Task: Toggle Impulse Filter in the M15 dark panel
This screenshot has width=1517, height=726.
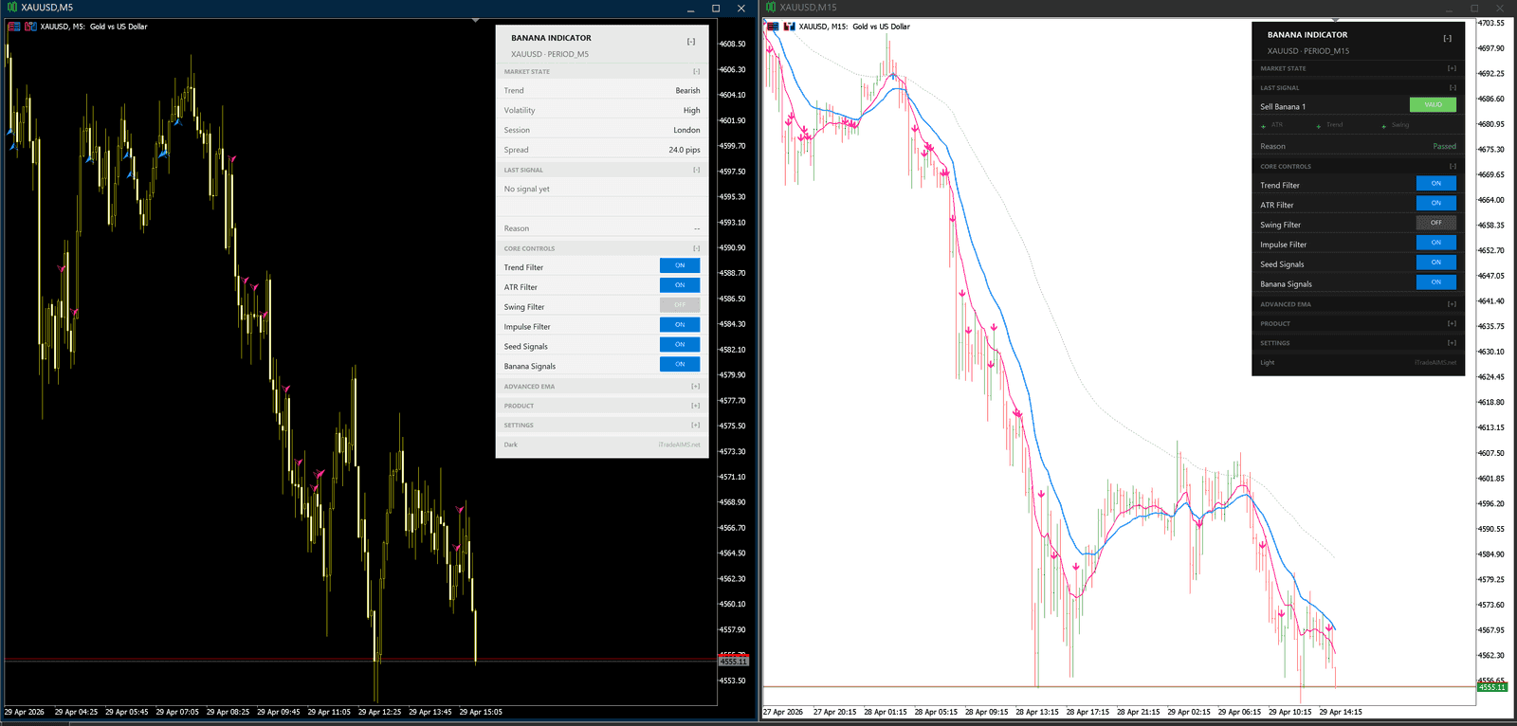Action: click(x=1436, y=243)
